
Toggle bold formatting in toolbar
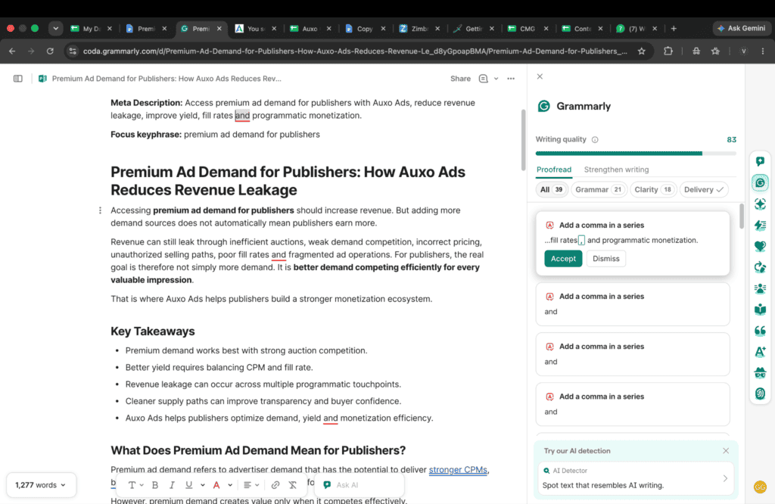click(155, 485)
